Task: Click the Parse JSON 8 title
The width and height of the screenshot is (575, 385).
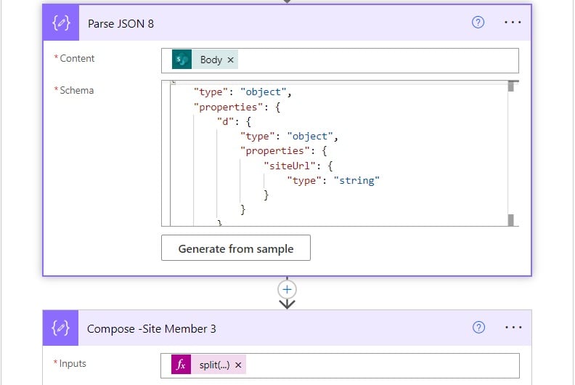Action: coord(121,23)
